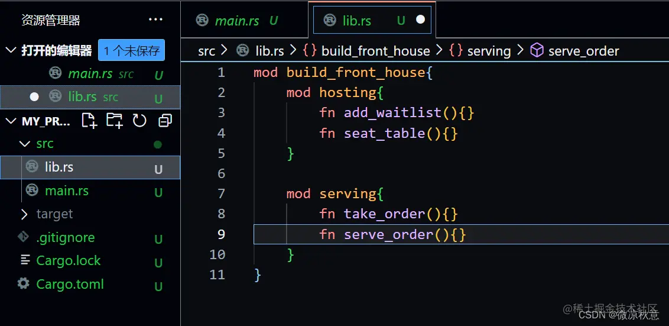Click the Rust icon in lib.rs breadcrumb

point(243,50)
